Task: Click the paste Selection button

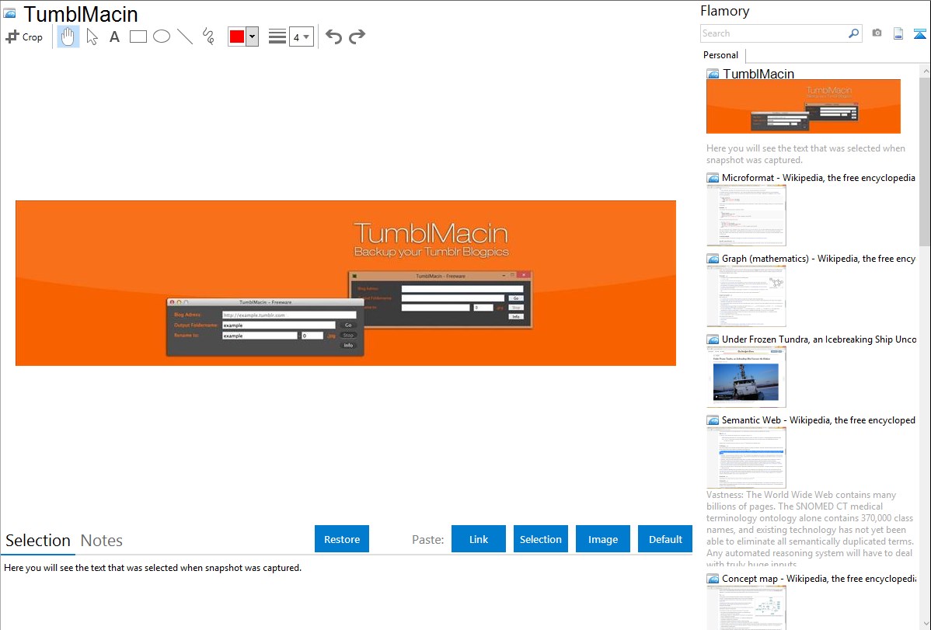Action: point(540,539)
